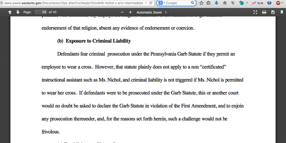Zoom in with the plus button
This screenshot has height=143, width=286.
pos(130,12)
